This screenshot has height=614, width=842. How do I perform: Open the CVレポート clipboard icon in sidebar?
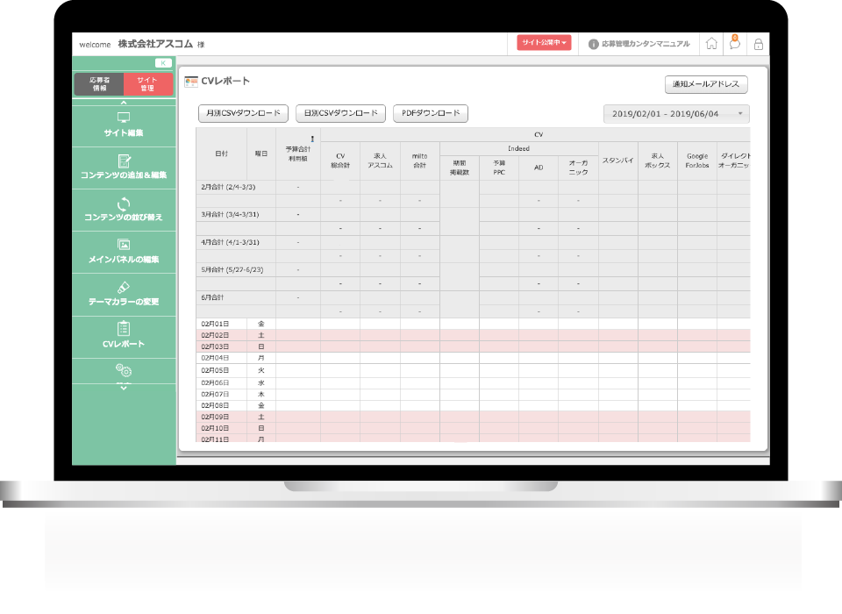click(x=123, y=329)
